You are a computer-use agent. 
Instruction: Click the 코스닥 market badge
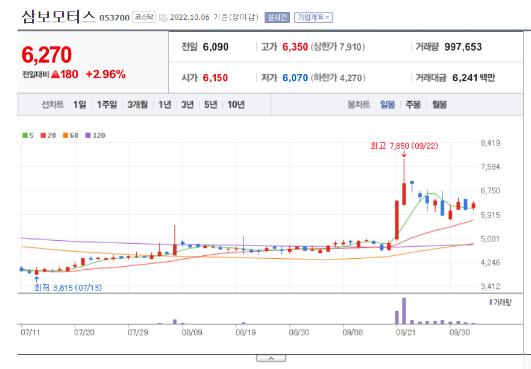coord(144,17)
